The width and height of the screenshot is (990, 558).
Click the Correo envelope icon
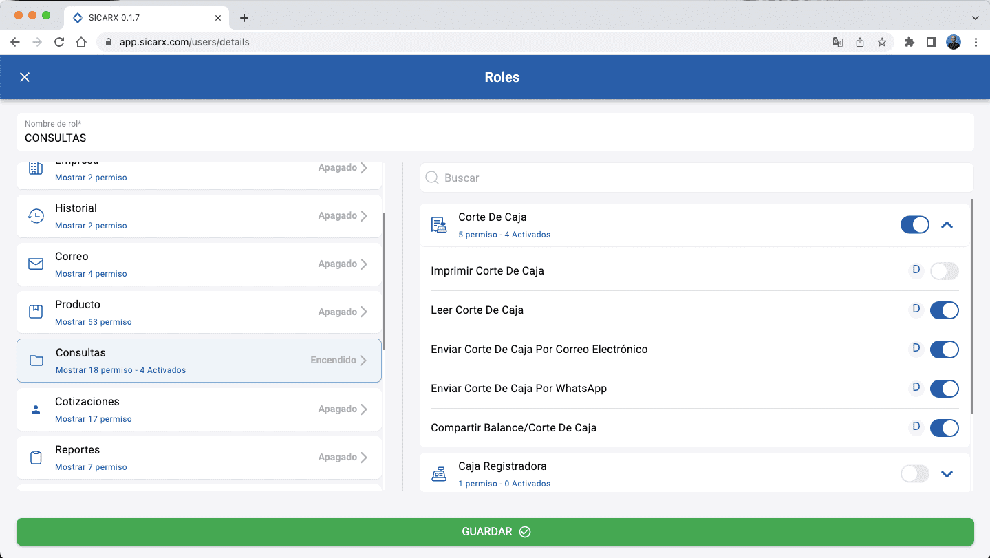pos(36,264)
